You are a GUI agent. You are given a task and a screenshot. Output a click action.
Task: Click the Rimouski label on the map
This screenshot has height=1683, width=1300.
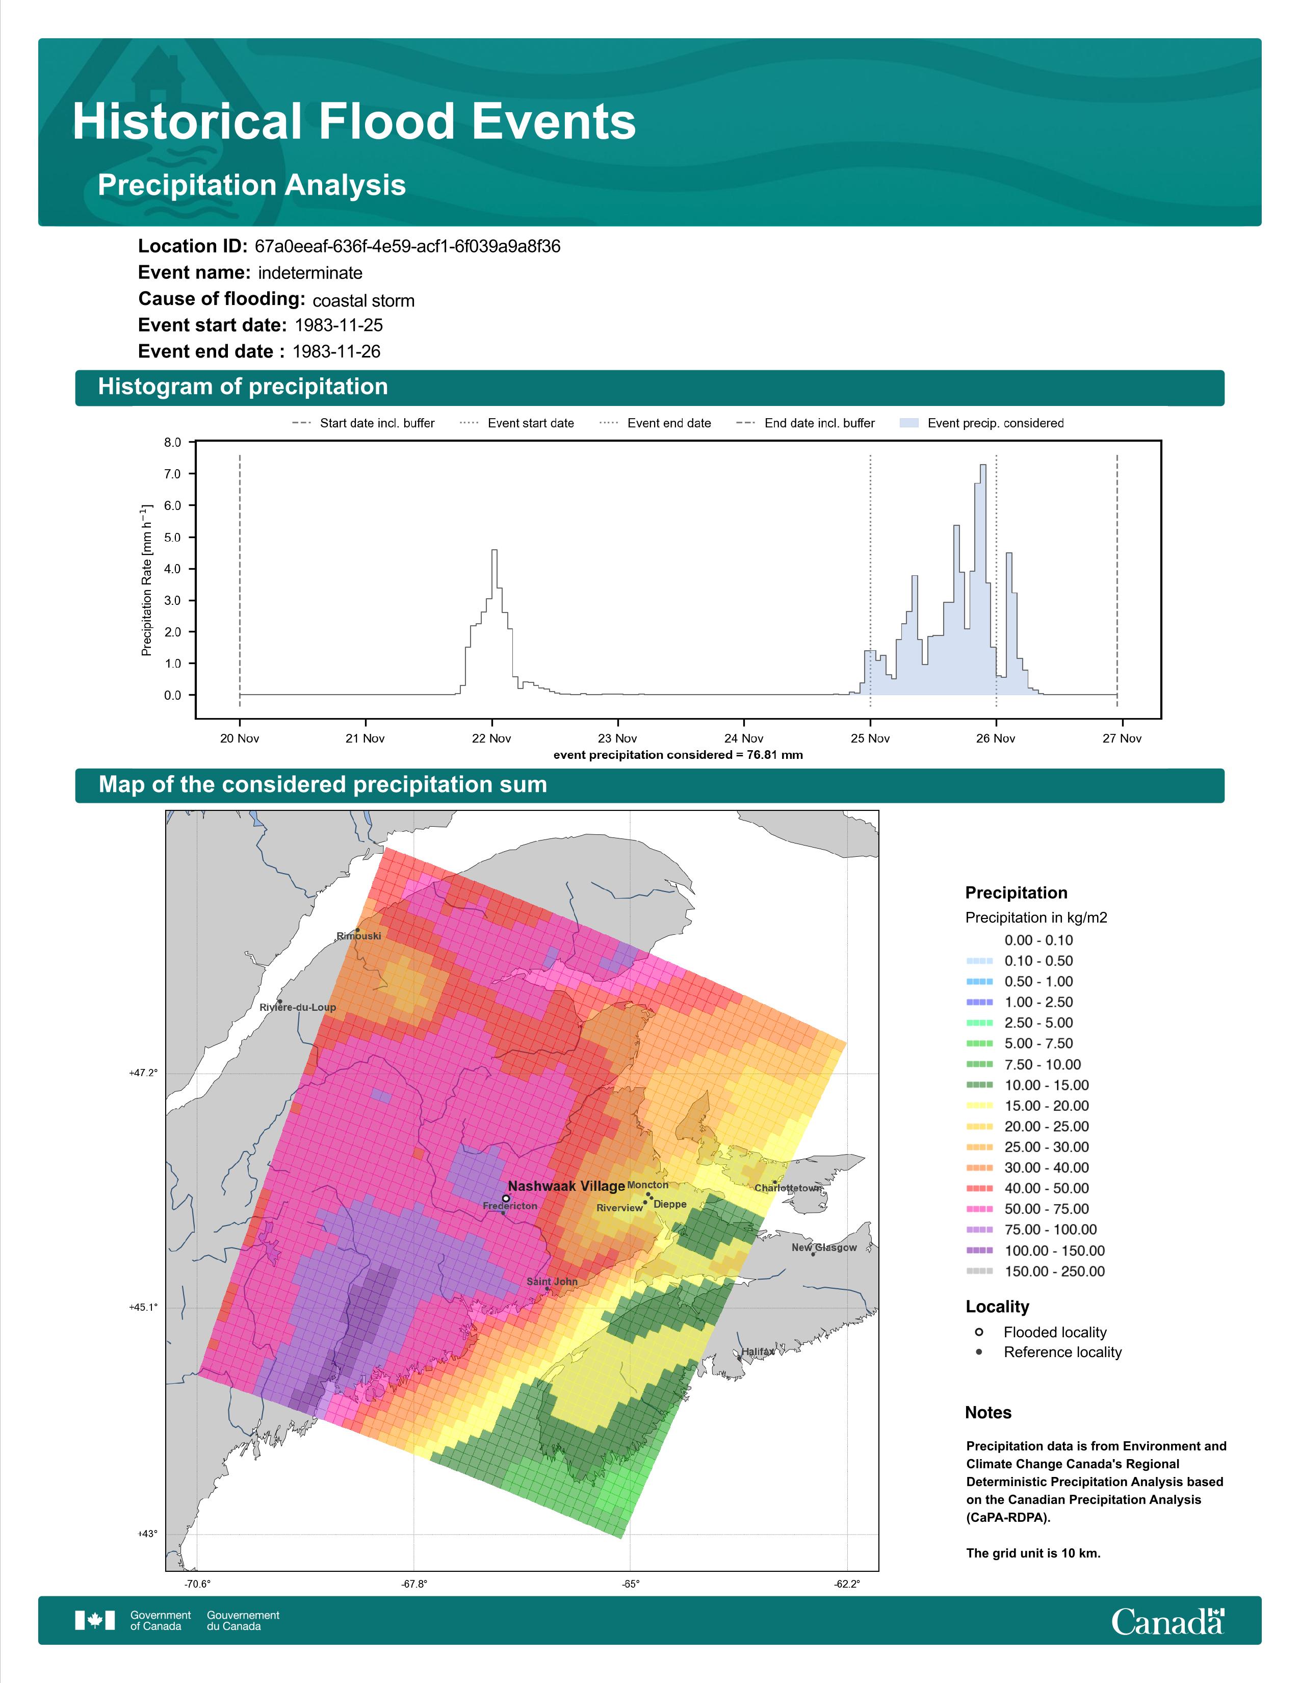click(x=359, y=936)
